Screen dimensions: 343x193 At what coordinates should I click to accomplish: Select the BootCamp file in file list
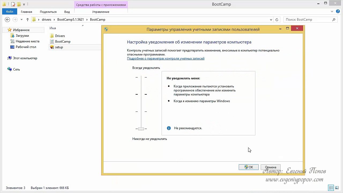pos(63,42)
